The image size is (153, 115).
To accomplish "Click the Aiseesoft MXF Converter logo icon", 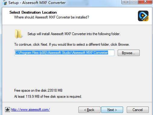I will click(143, 16).
